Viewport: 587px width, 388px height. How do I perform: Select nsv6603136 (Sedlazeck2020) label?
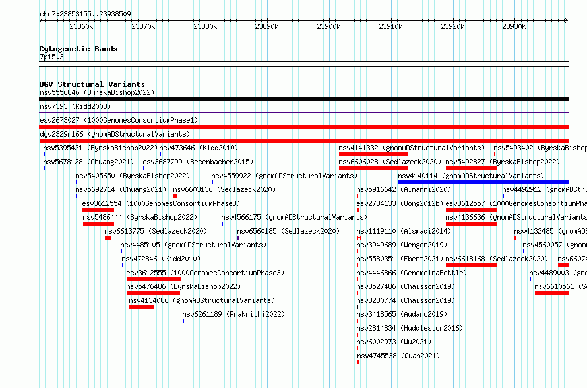pos(224,189)
